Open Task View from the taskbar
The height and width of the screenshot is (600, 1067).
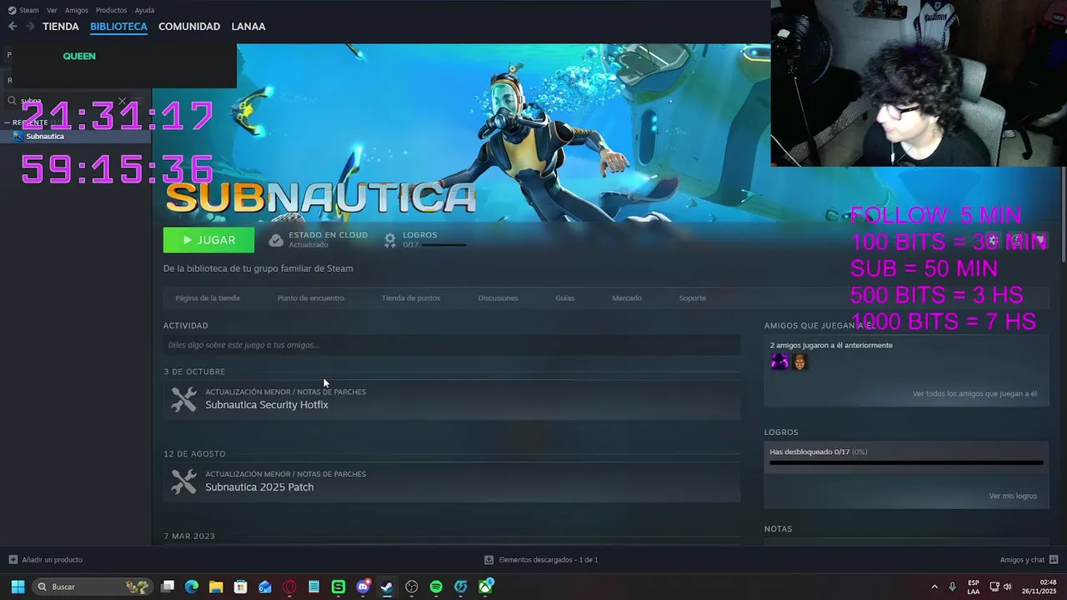[168, 587]
